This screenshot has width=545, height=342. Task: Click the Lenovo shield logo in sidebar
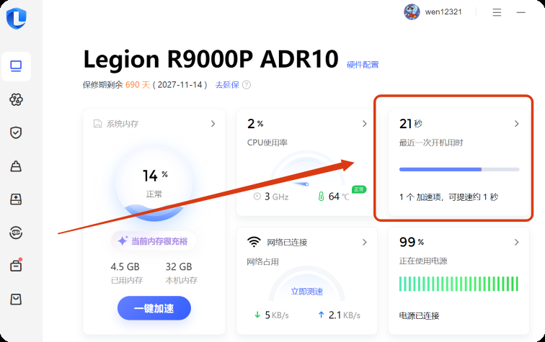(16, 18)
